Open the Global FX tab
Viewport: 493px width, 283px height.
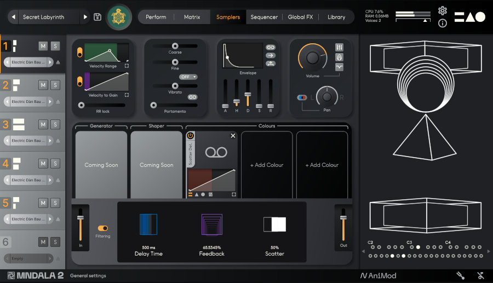[x=300, y=17]
